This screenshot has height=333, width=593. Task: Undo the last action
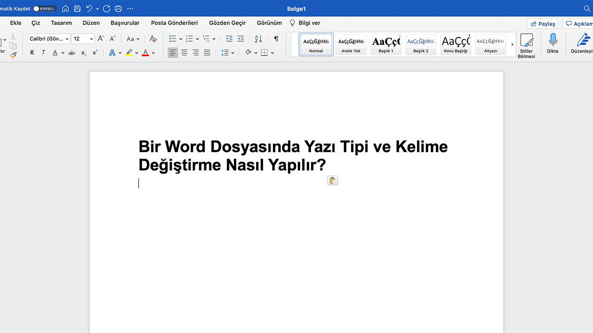[x=89, y=8]
